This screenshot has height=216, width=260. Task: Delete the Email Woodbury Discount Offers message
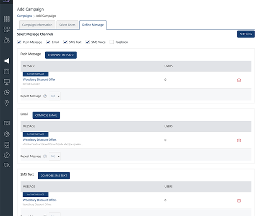coord(239,141)
